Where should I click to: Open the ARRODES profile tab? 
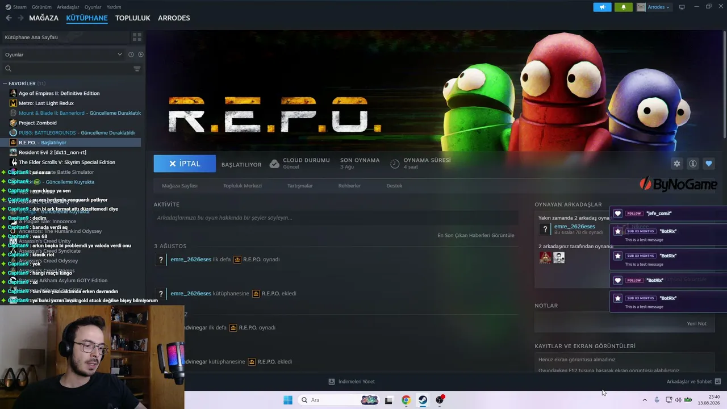[x=174, y=18]
